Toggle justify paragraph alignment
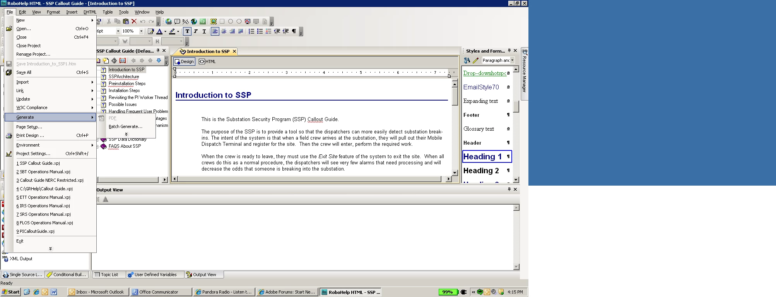The image size is (776, 297). point(241,31)
